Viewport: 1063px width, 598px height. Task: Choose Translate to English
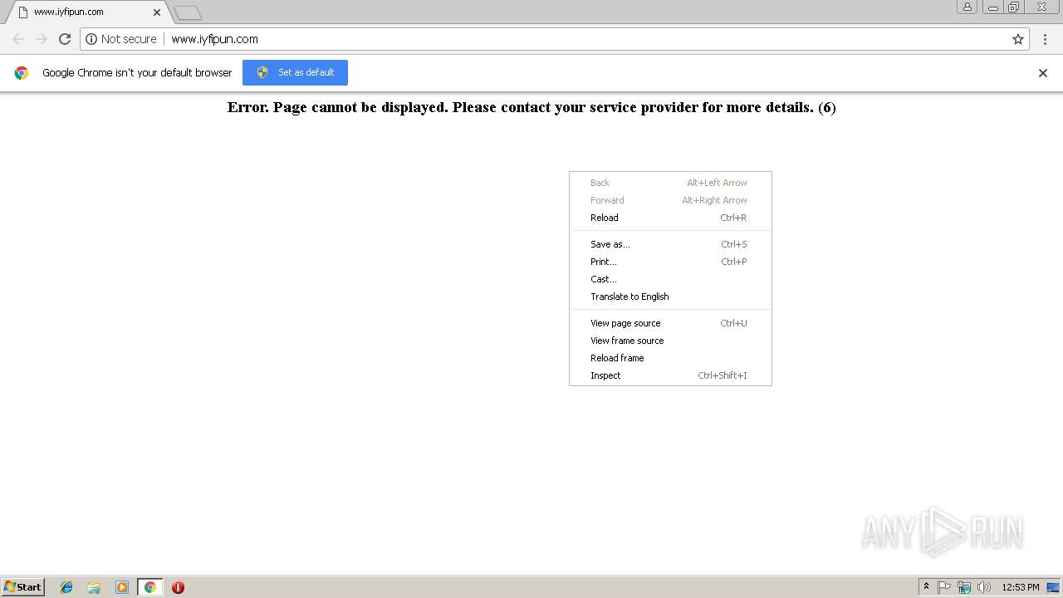click(x=670, y=297)
